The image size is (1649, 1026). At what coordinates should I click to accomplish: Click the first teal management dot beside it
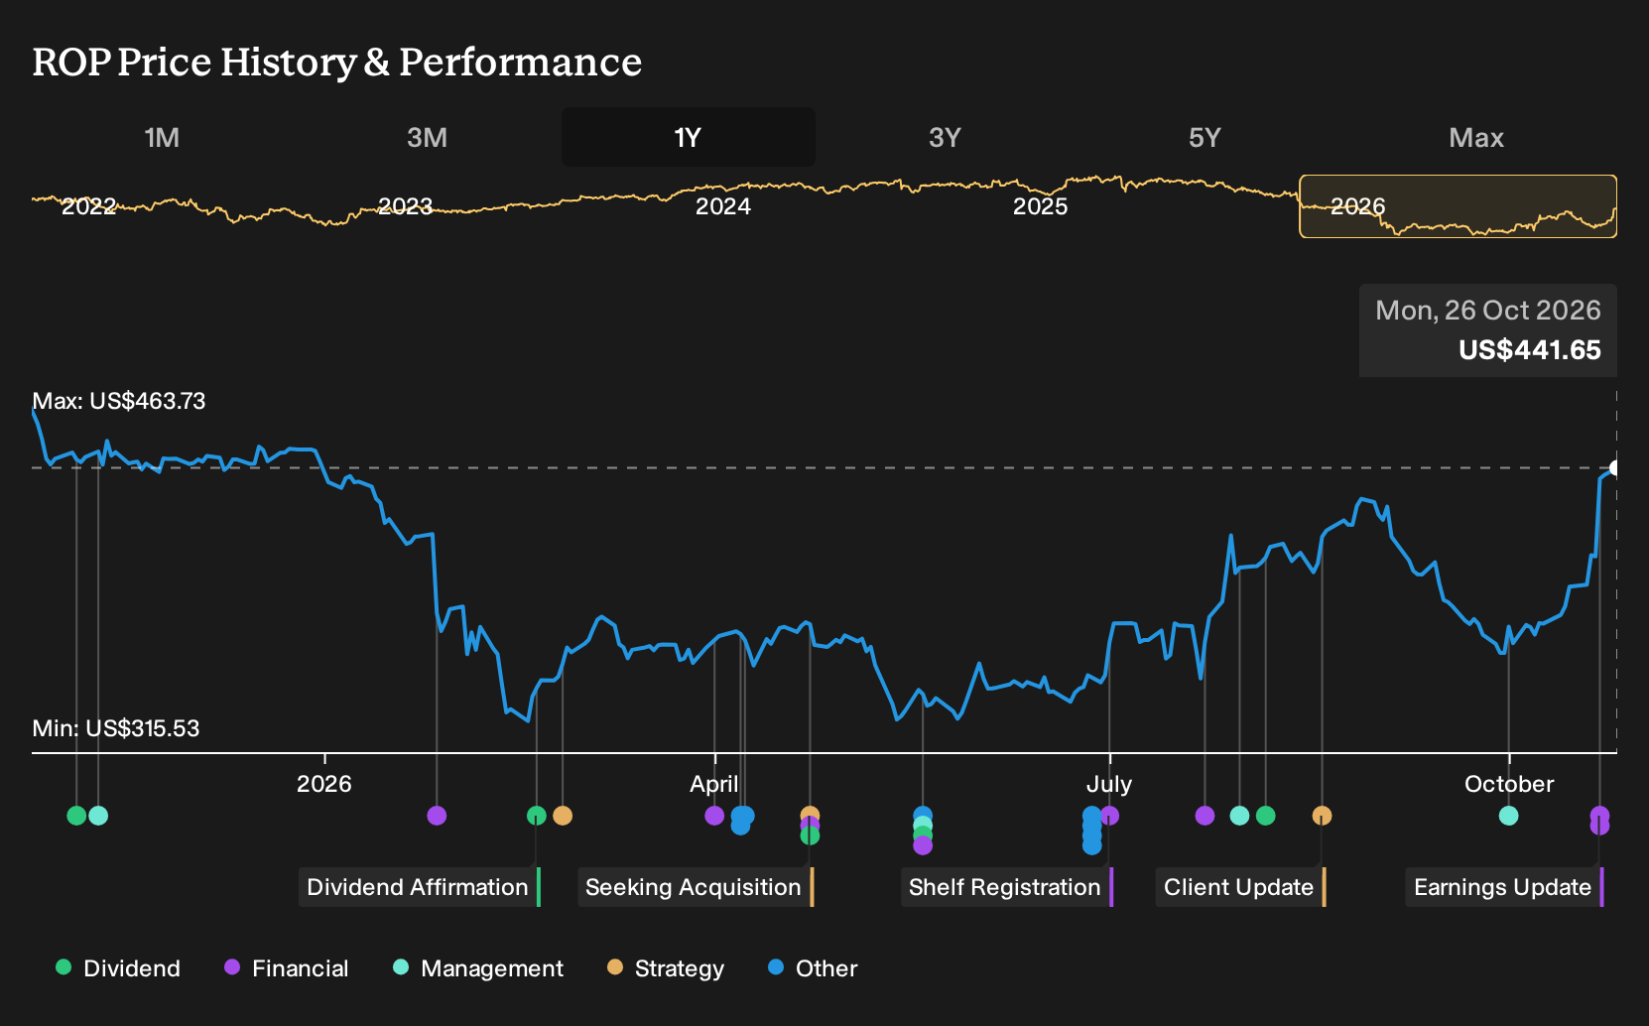[98, 816]
